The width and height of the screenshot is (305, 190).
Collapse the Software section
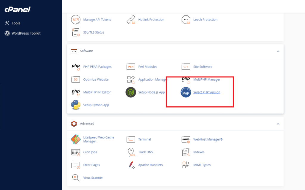[x=278, y=51]
